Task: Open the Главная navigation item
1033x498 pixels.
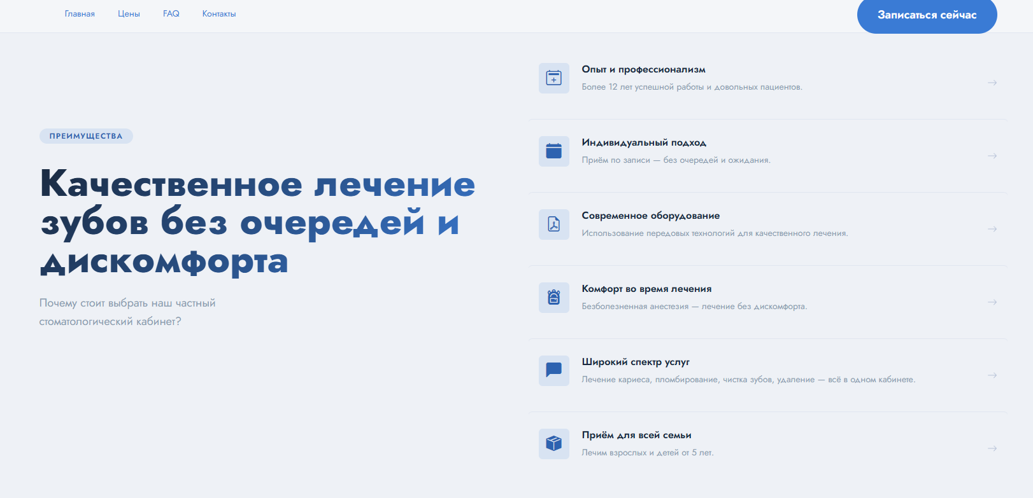Action: click(80, 14)
